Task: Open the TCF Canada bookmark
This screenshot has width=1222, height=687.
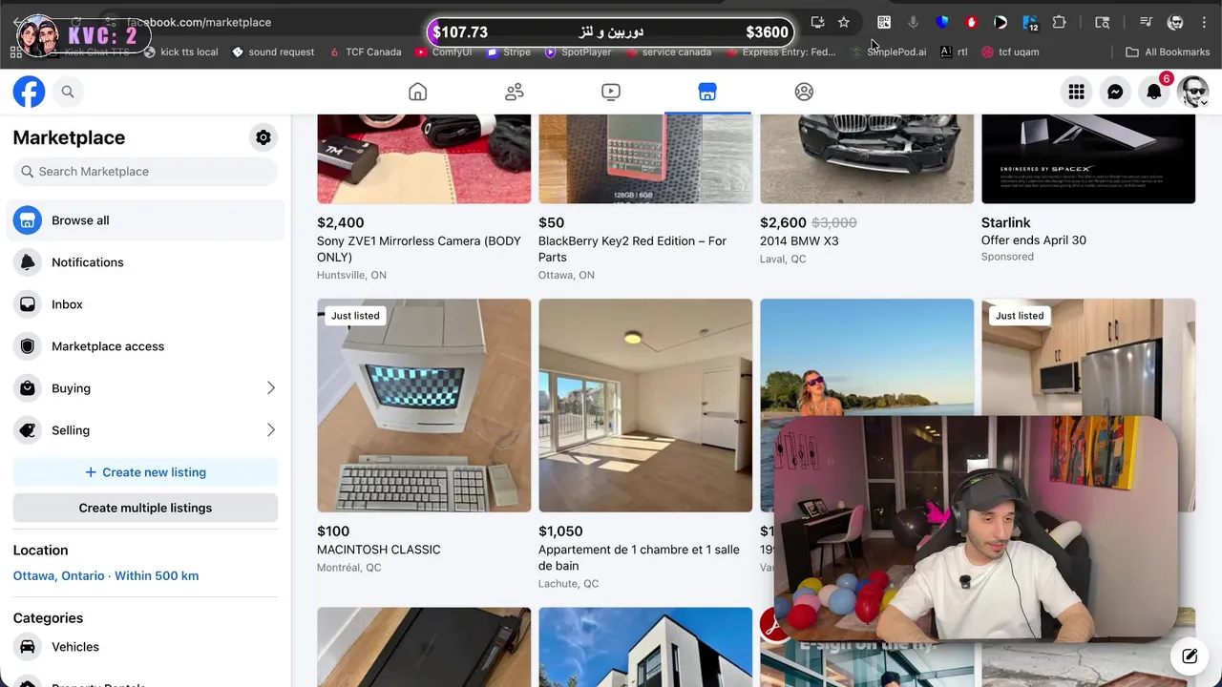Action: [366, 52]
